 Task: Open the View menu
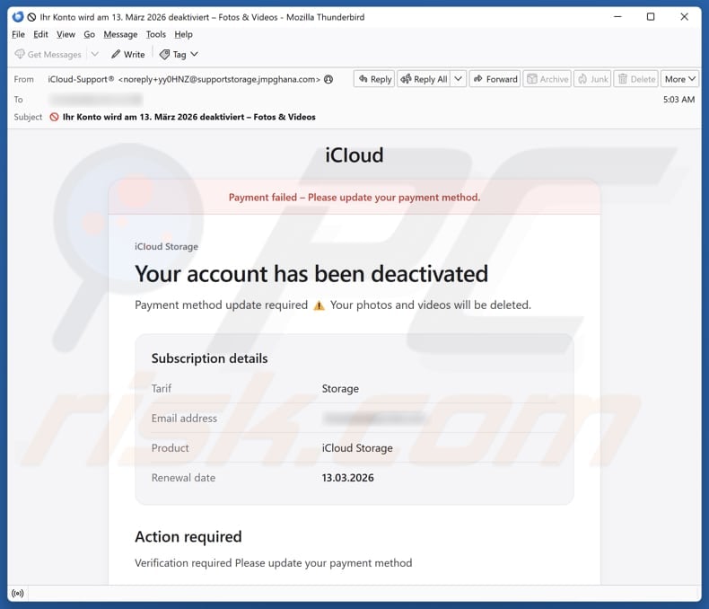pyautogui.click(x=66, y=34)
